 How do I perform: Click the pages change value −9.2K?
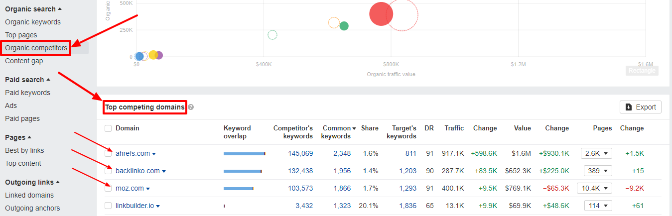pyautogui.click(x=635, y=188)
